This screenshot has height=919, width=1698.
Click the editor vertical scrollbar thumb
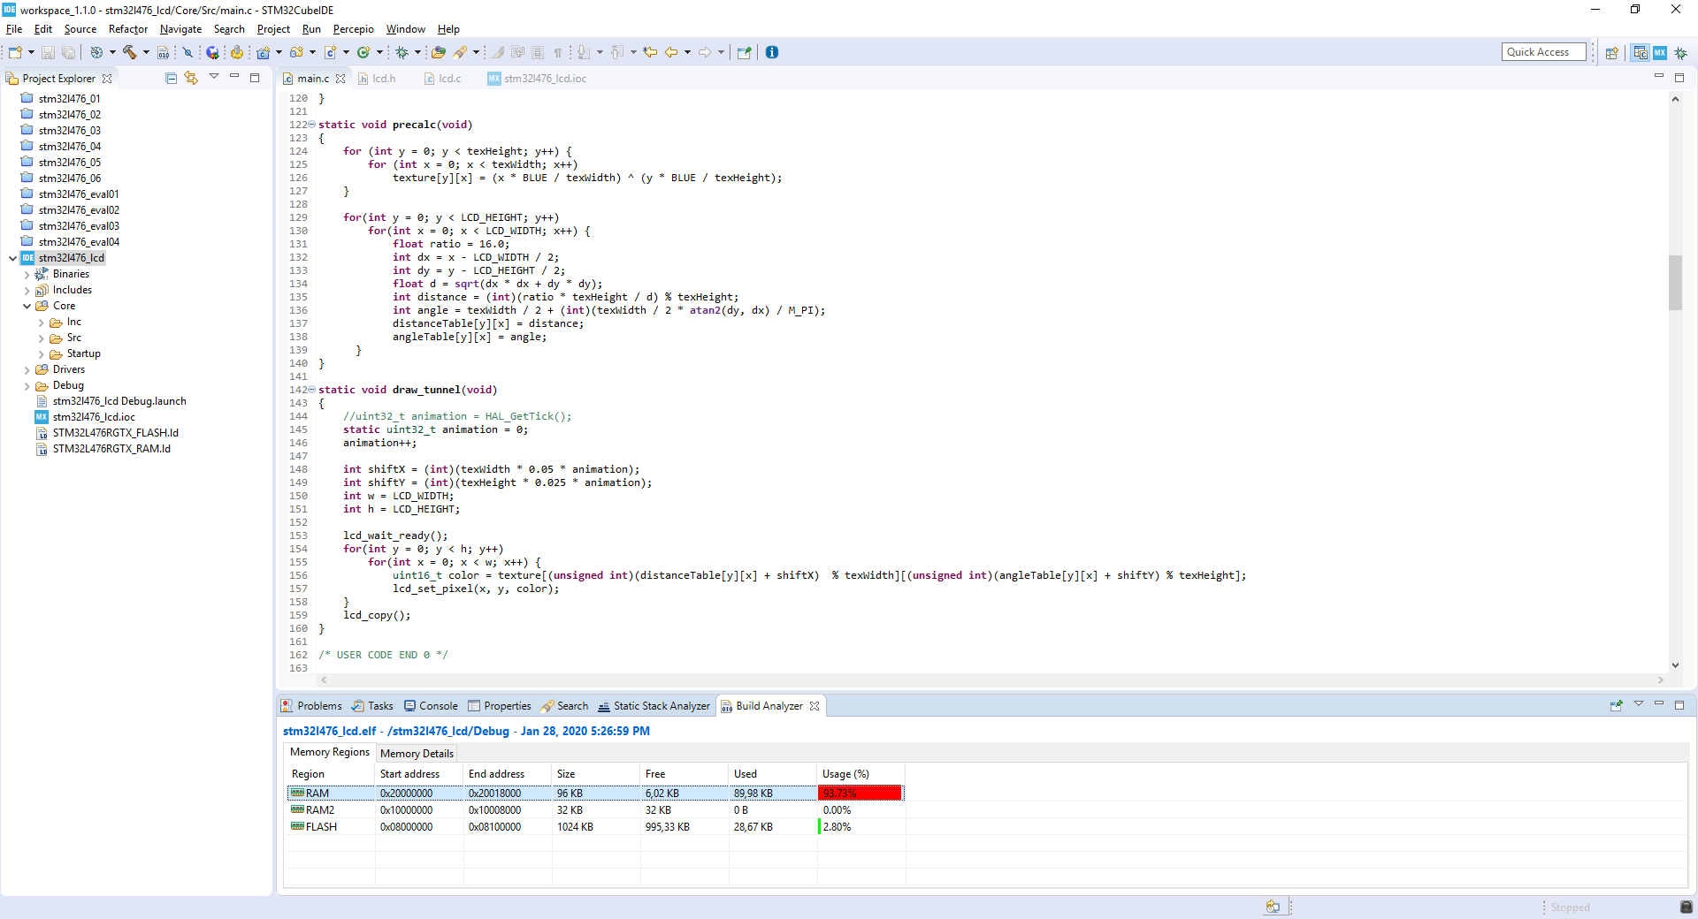tap(1675, 283)
